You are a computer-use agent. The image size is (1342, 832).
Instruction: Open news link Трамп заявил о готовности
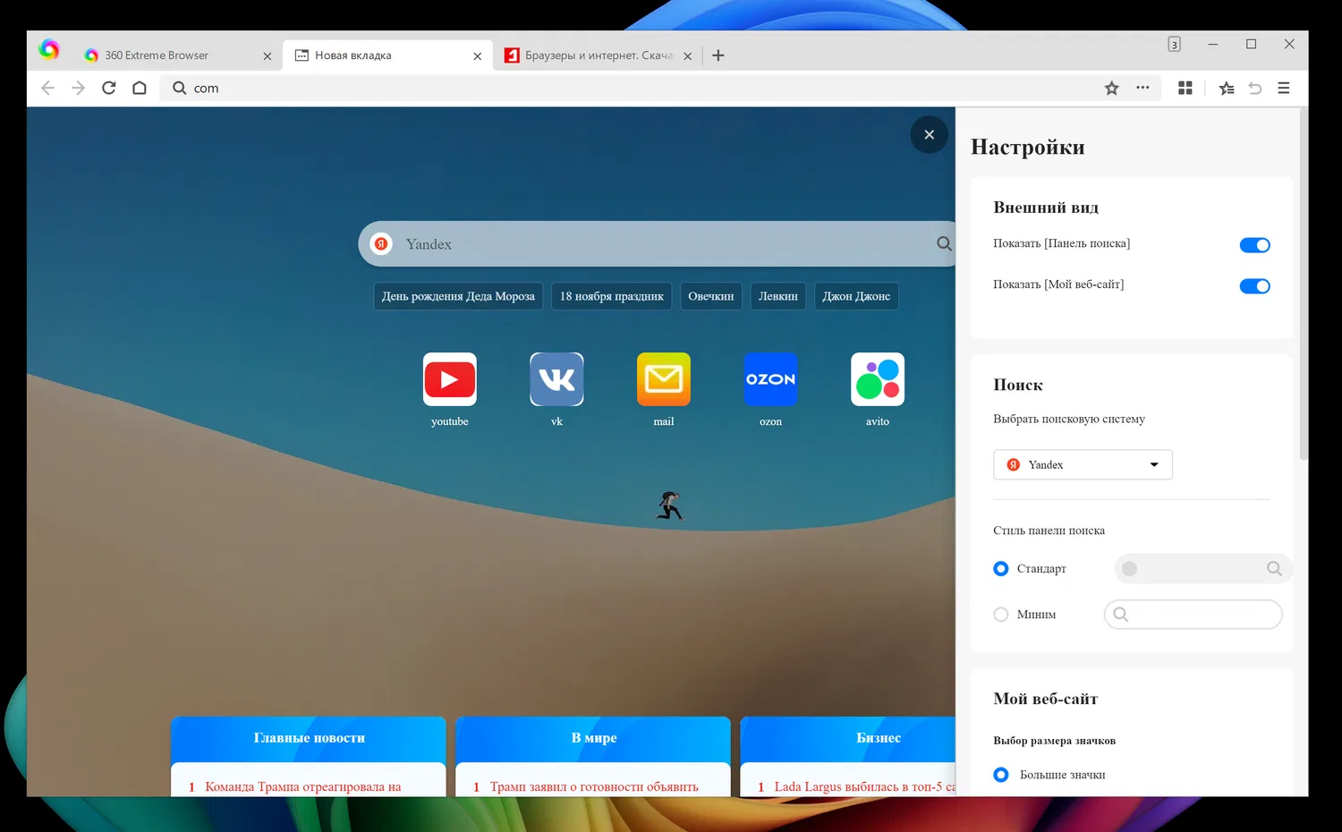[594, 787]
